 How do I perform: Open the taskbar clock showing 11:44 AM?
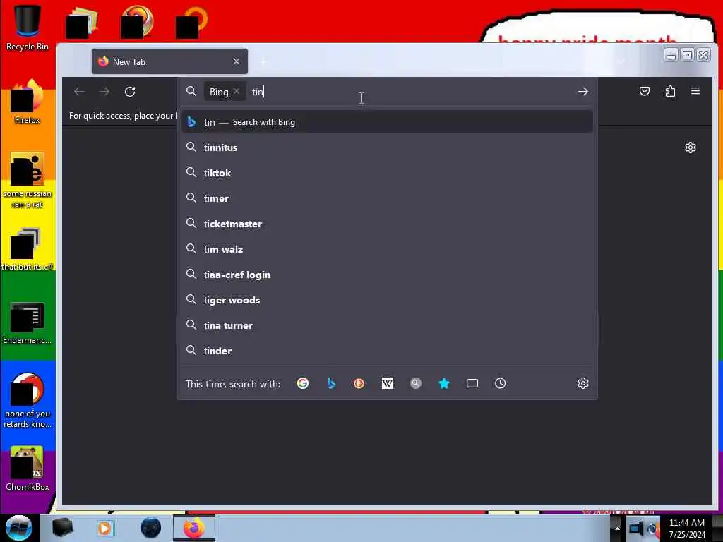(687, 529)
